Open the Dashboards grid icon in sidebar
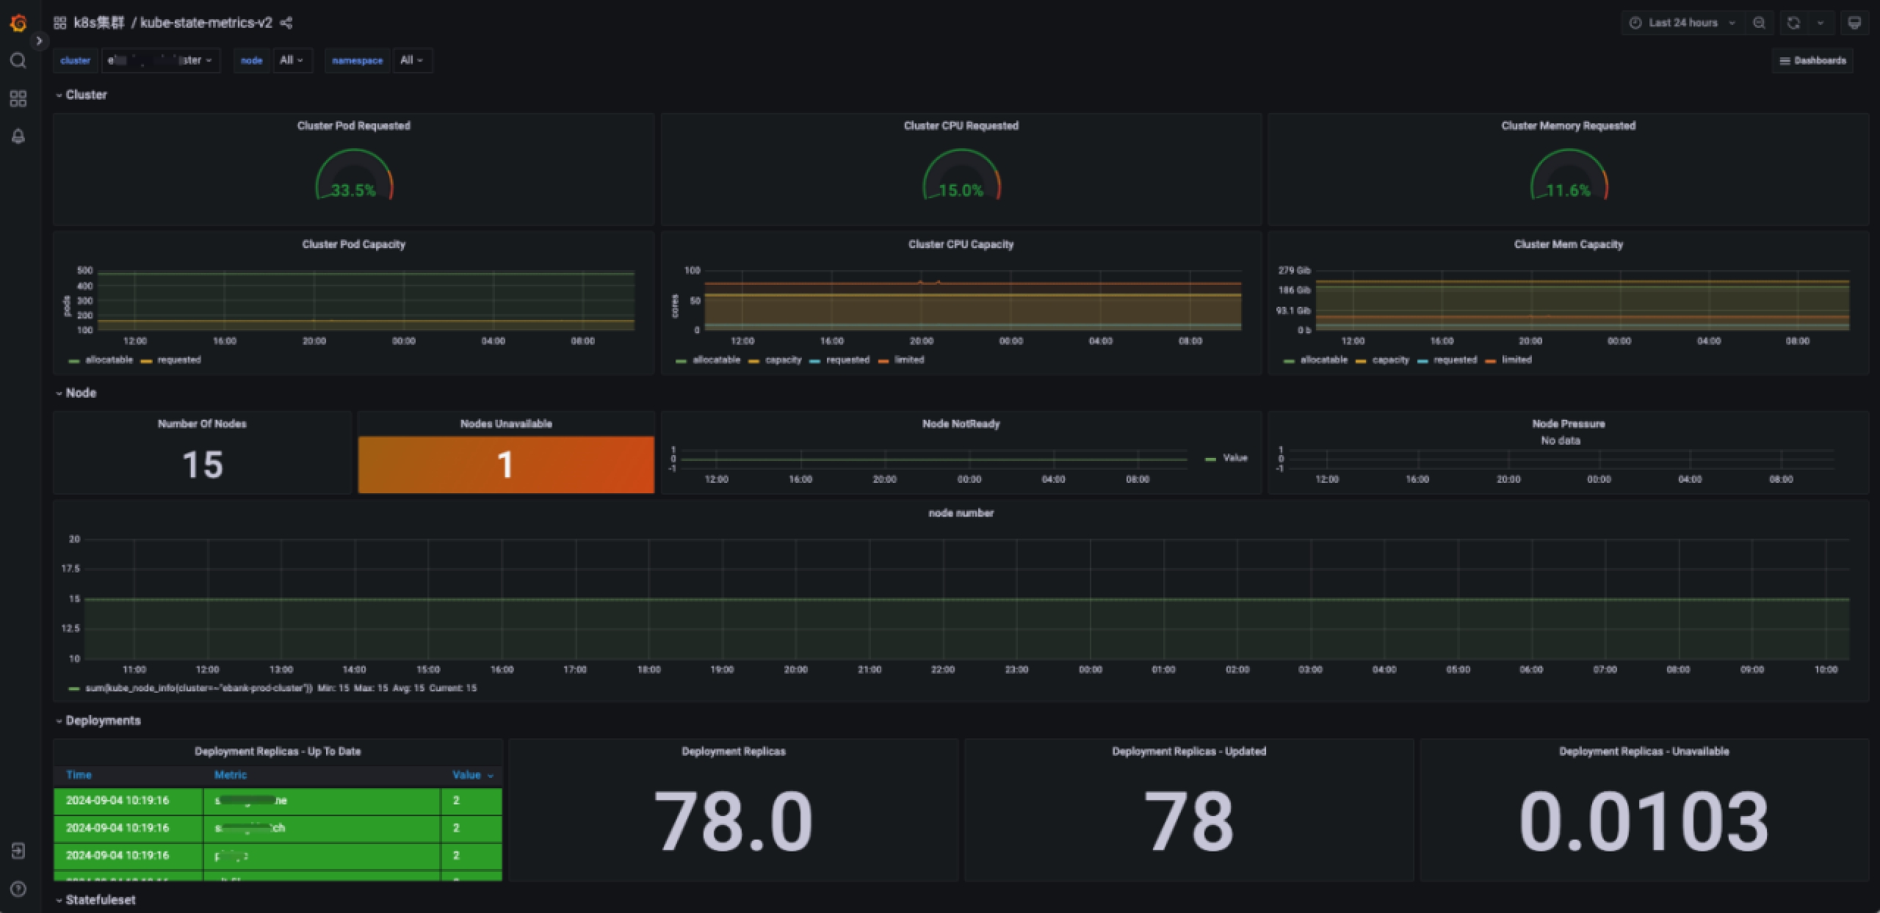This screenshot has height=913, width=1880. [x=18, y=98]
